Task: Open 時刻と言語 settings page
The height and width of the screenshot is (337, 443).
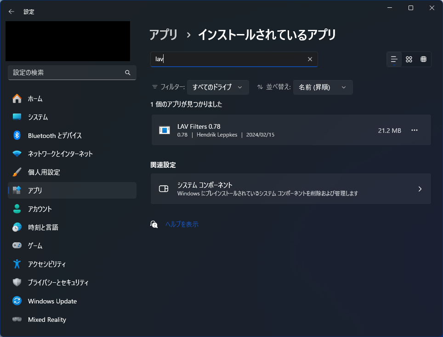Action: coord(72,227)
